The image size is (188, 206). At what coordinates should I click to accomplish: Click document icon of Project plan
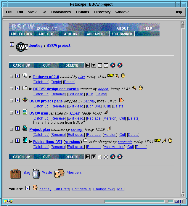25,128
